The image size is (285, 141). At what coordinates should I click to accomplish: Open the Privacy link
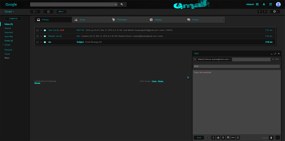pyautogui.click(x=160, y=81)
